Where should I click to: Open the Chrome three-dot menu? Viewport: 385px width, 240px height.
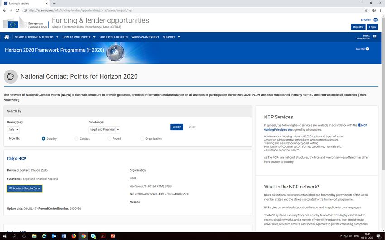[381, 10]
